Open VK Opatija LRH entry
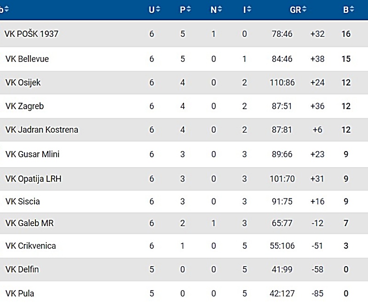Viewport: 368px width, 303px height. pos(184,179)
